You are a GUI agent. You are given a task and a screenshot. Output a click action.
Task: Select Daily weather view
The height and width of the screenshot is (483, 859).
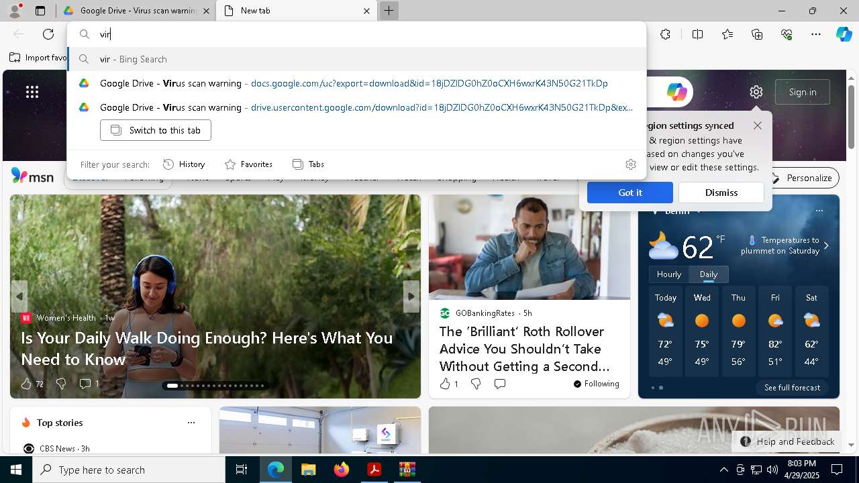click(709, 274)
